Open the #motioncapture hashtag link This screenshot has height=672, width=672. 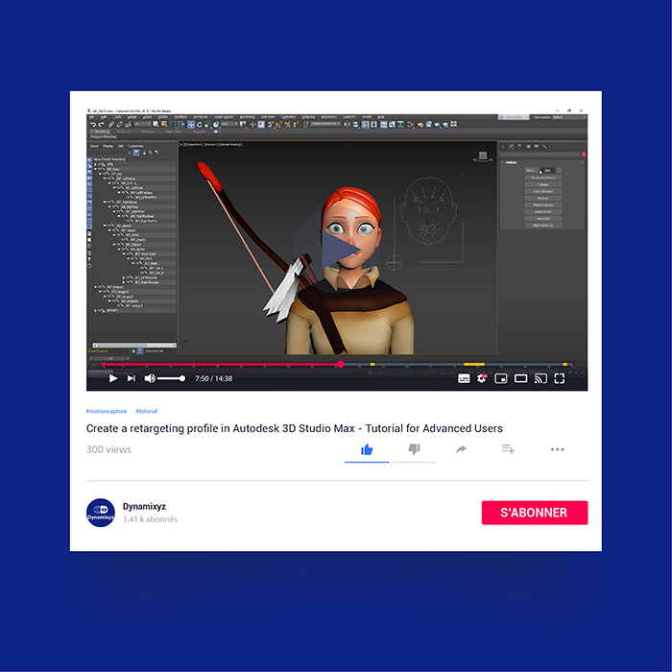click(x=107, y=411)
